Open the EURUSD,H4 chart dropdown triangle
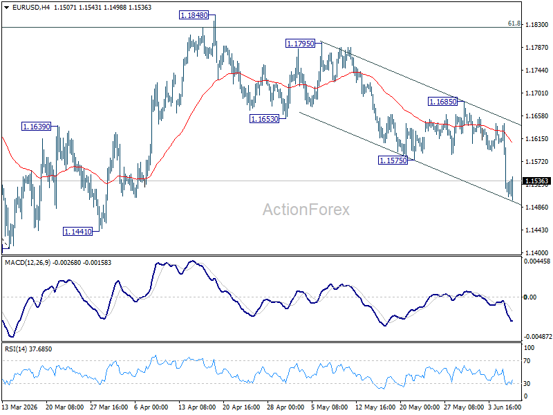This screenshot has width=553, height=415. click(x=7, y=8)
